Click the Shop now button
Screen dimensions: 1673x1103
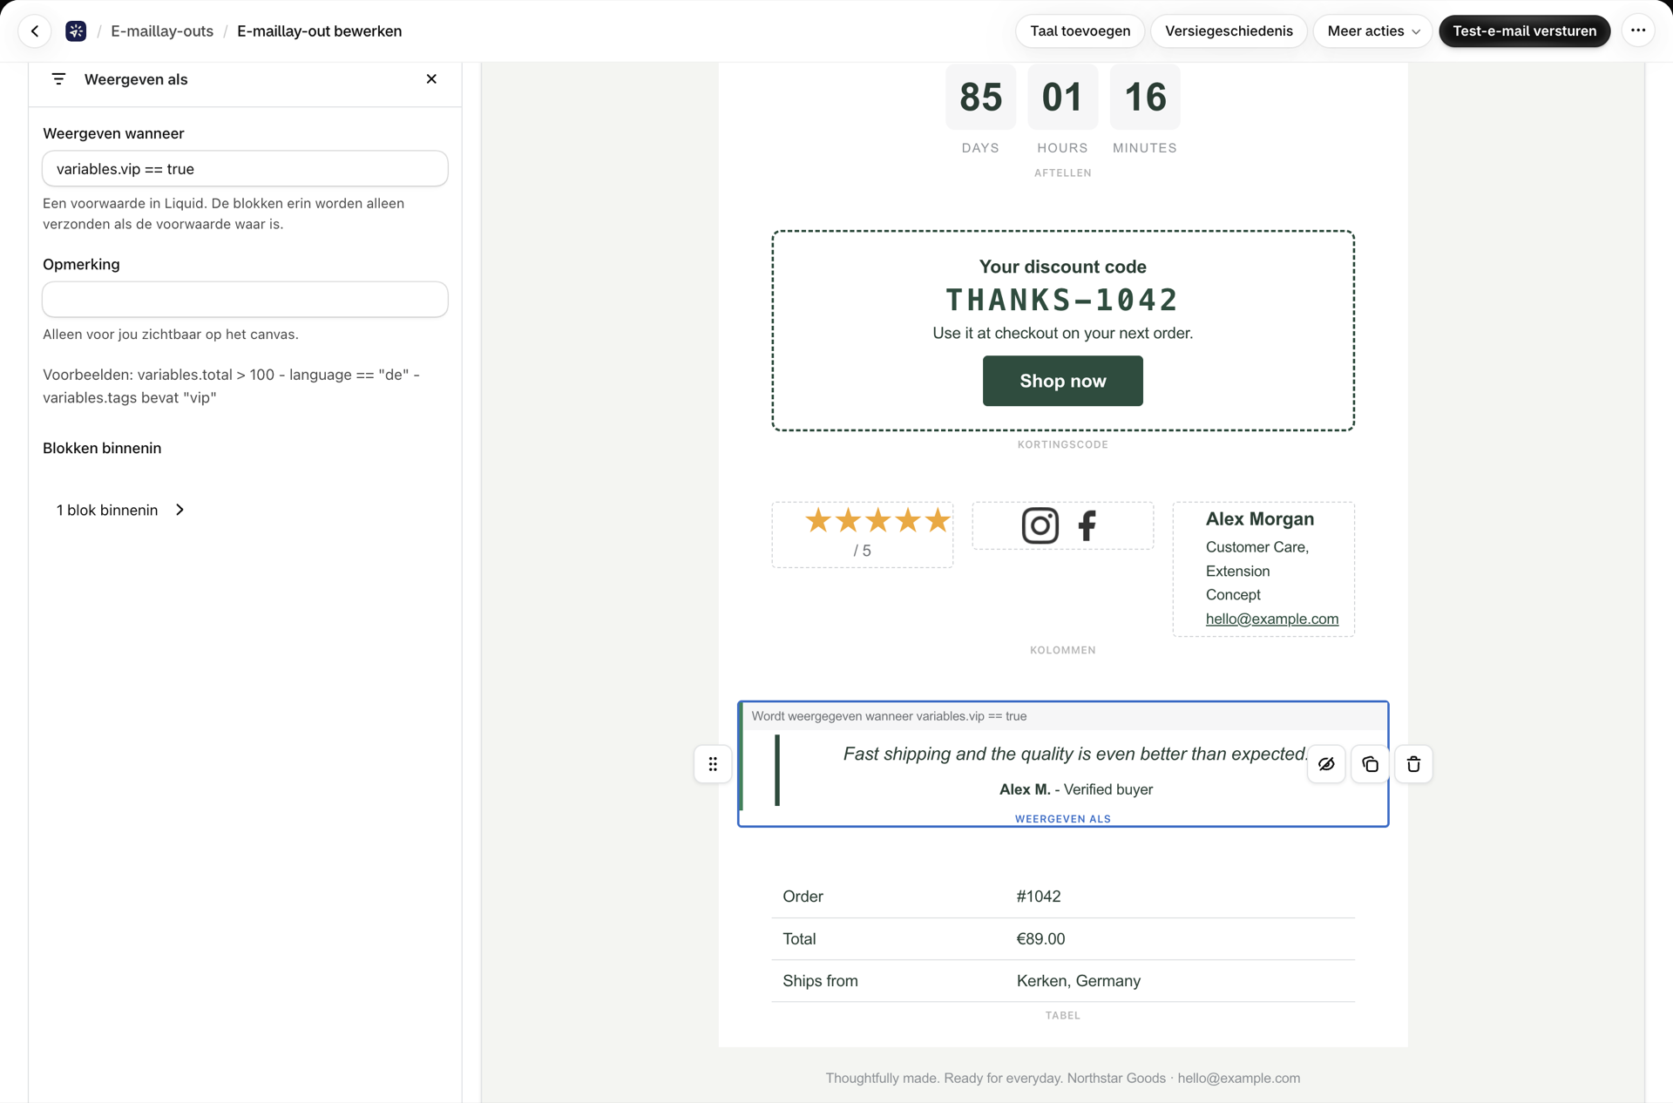(x=1062, y=381)
